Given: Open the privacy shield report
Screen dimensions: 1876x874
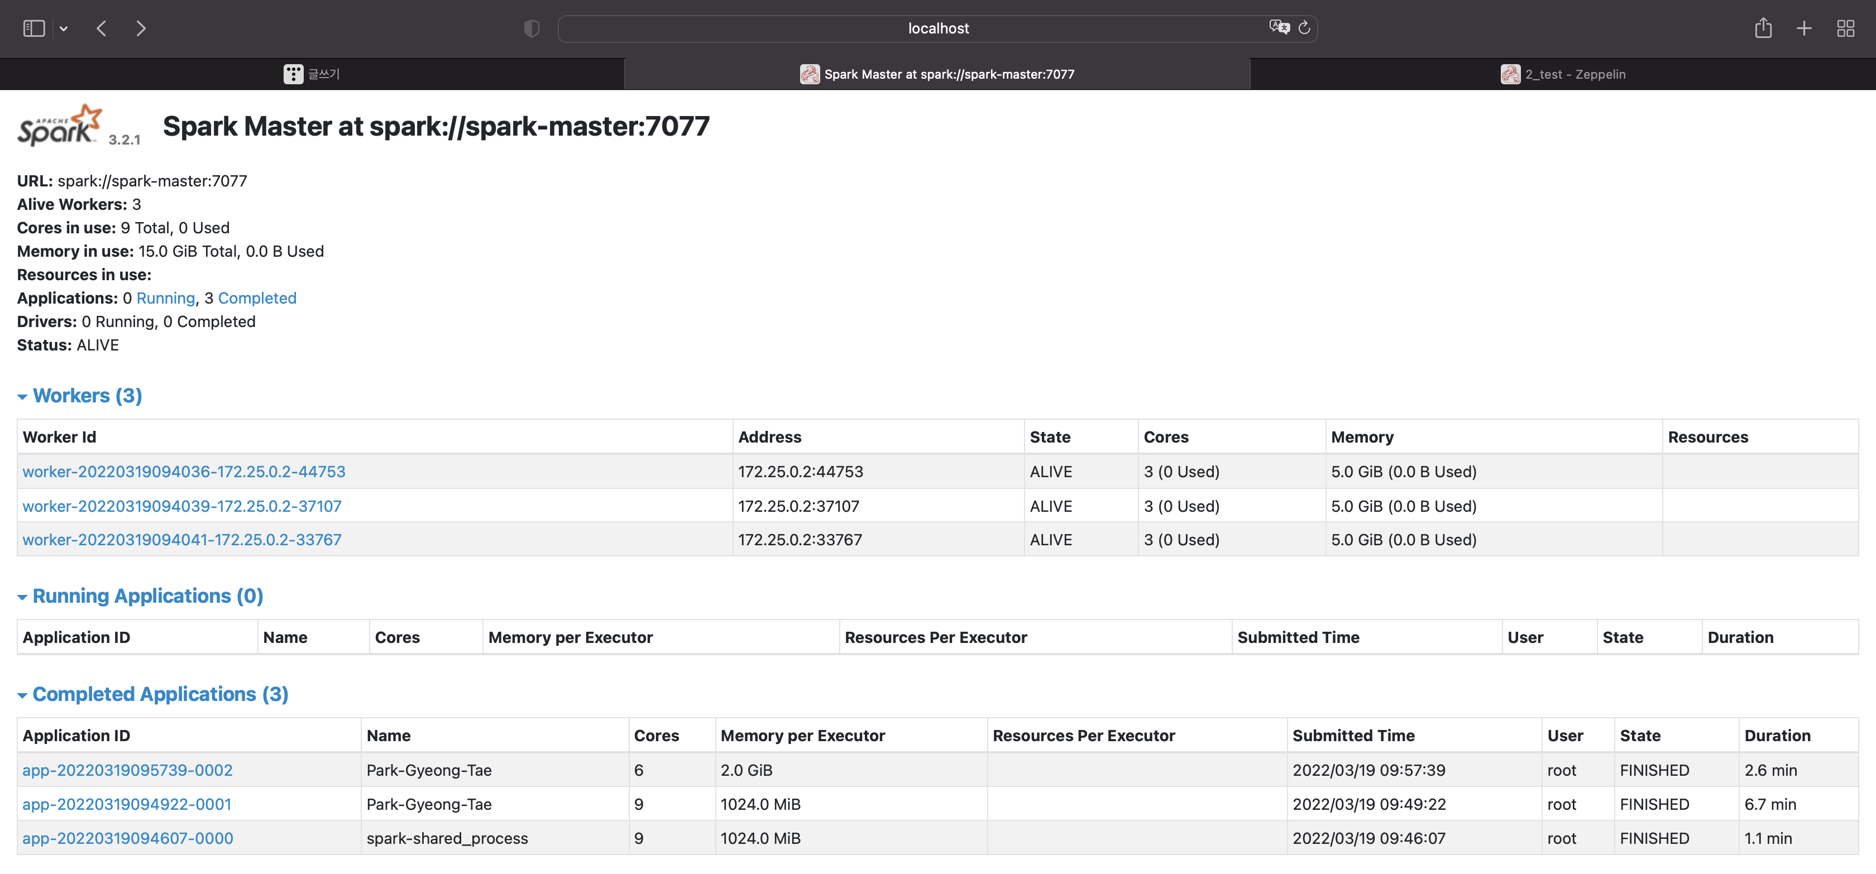Looking at the screenshot, I should tap(532, 28).
